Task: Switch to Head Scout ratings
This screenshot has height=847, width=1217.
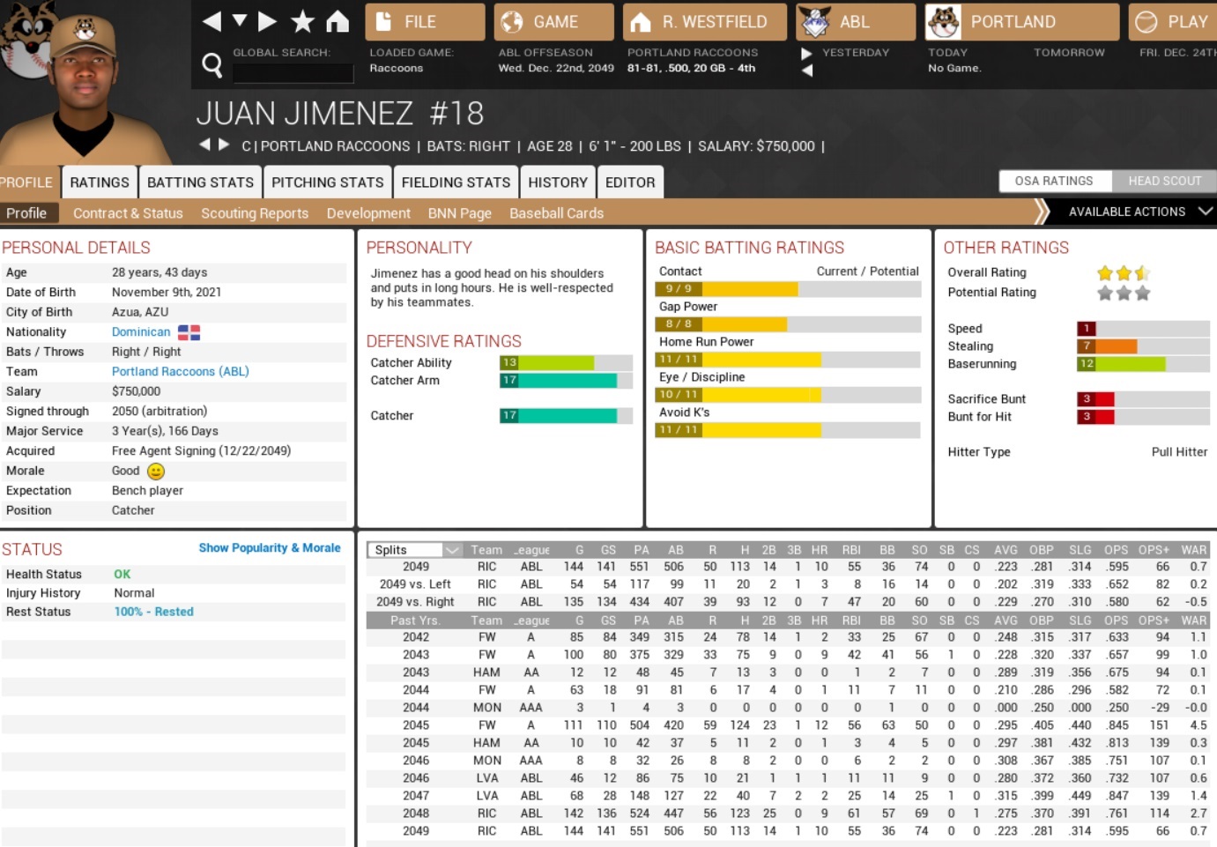Action: point(1164,181)
